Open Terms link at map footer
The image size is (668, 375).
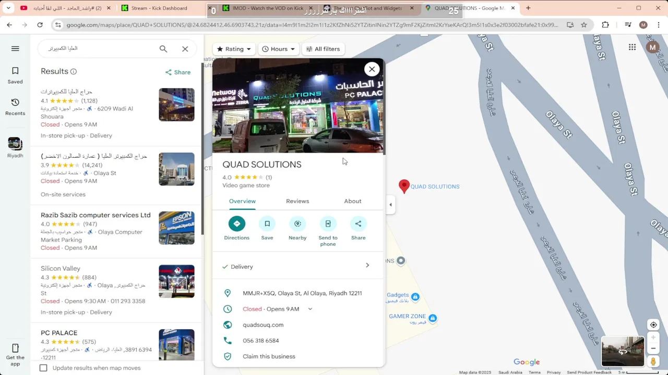(x=534, y=372)
